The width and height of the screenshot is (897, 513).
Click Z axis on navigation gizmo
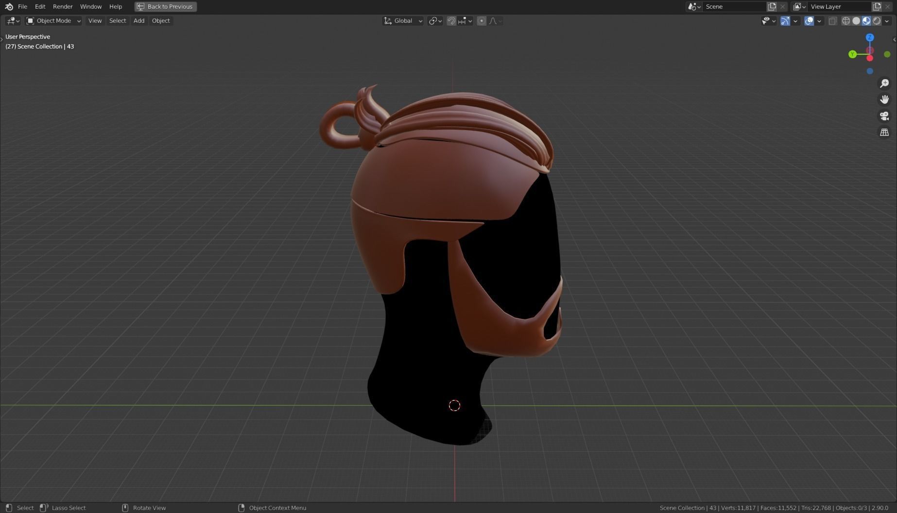(870, 37)
